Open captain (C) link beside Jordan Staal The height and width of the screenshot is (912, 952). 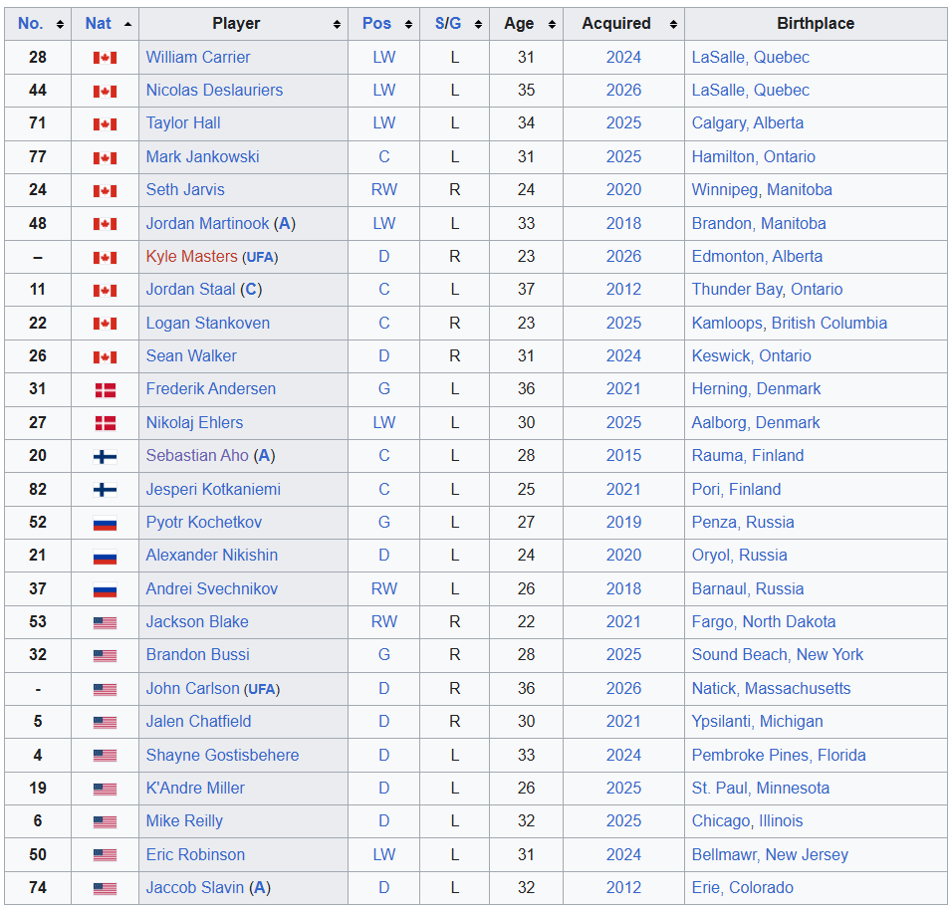click(x=251, y=289)
